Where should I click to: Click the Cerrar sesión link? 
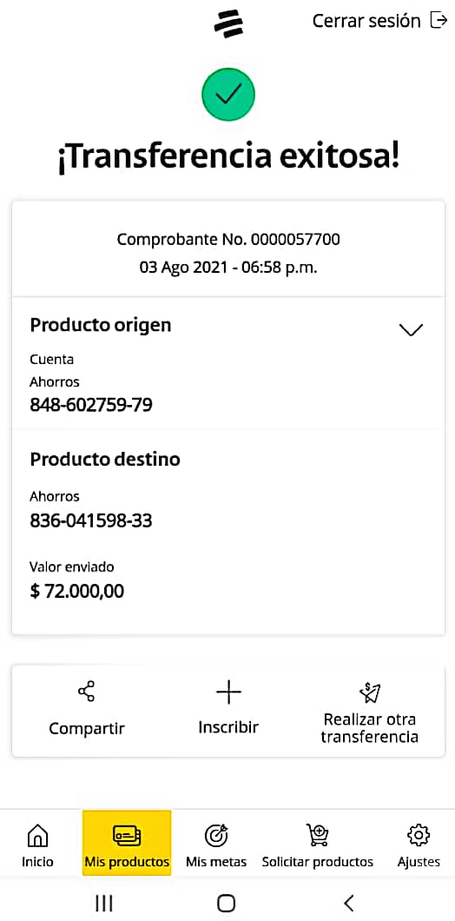366,21
